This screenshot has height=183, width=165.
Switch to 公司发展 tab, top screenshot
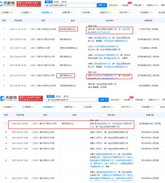tap(86, 12)
